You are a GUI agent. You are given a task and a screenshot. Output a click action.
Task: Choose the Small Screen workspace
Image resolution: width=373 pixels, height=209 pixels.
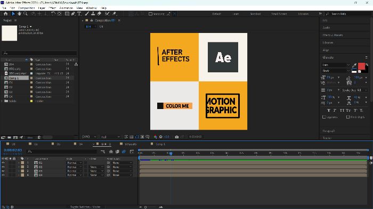pyautogui.click(x=279, y=14)
